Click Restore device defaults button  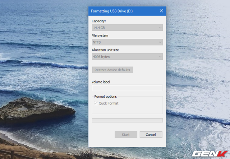click(112, 70)
